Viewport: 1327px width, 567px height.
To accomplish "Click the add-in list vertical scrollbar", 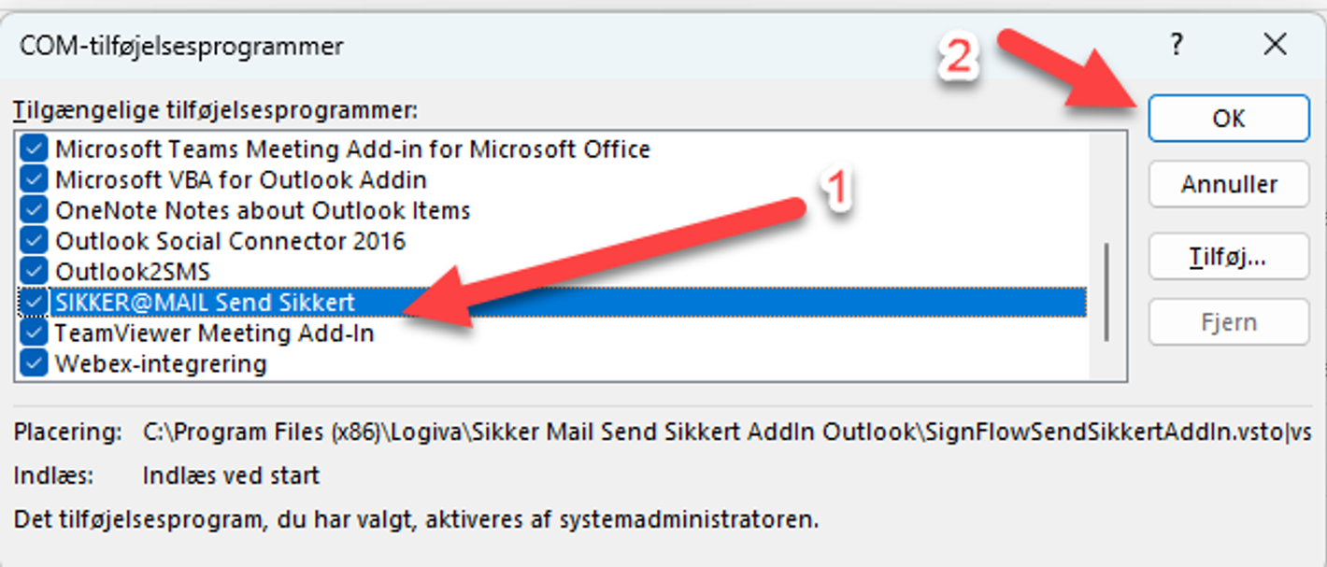I will 1107,291.
